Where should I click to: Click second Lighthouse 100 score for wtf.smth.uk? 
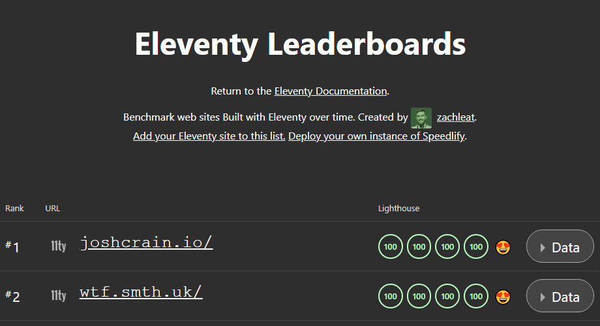pos(419,296)
